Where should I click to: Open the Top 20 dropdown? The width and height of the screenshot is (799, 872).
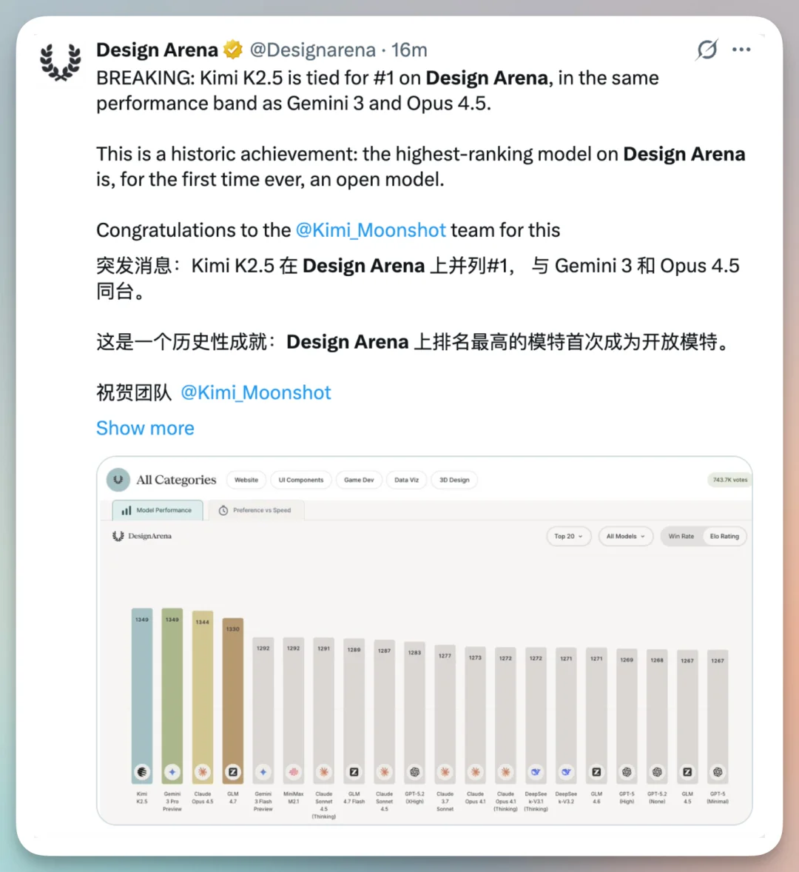click(x=568, y=536)
